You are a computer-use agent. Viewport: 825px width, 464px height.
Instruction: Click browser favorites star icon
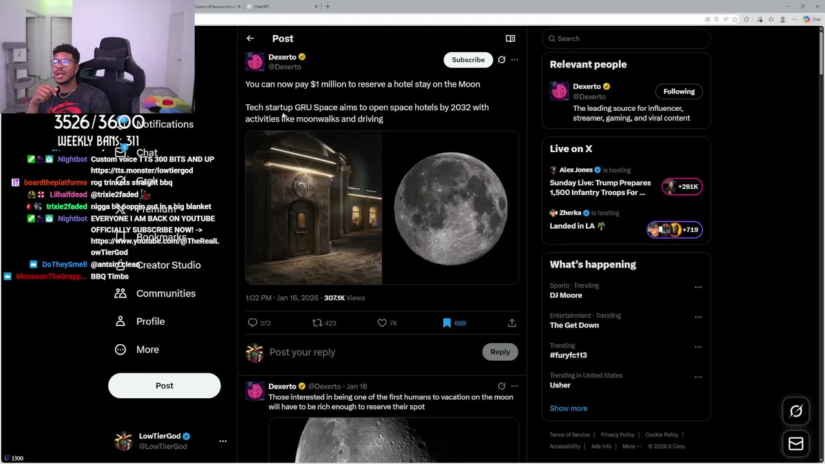tap(735, 19)
